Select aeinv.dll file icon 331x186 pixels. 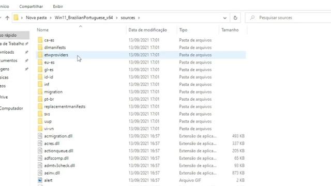pos(40,173)
